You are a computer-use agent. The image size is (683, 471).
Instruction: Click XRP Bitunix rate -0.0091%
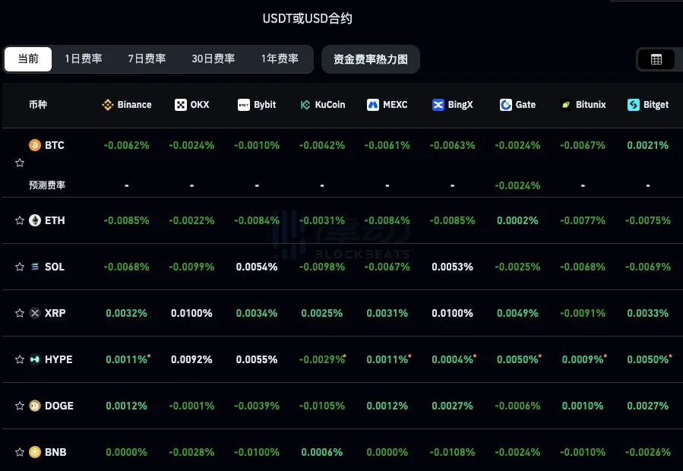583,313
